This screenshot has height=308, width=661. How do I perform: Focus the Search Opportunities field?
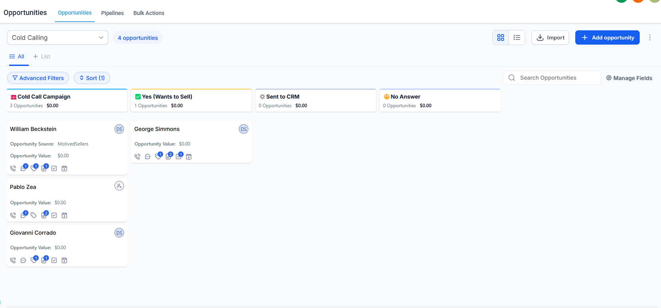tap(552, 78)
